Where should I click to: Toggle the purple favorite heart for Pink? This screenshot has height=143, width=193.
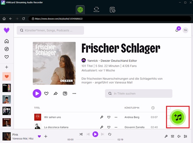39,136
